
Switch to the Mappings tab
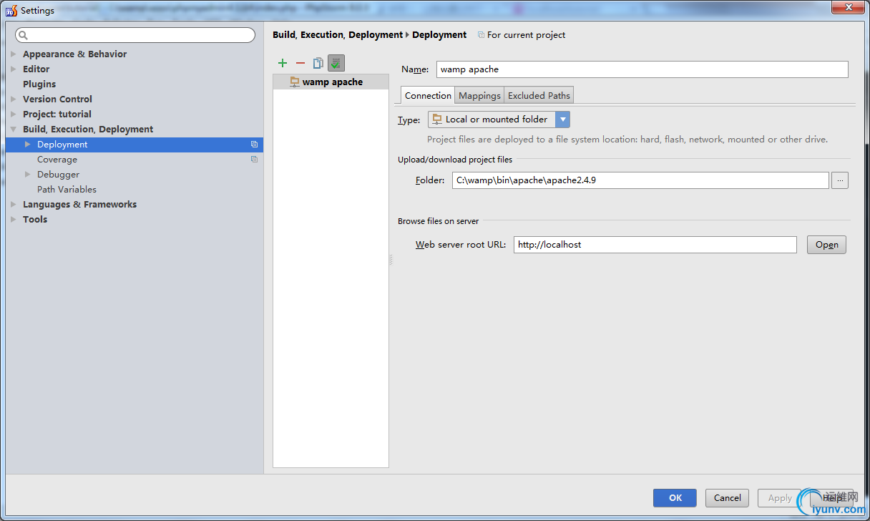[x=479, y=96]
